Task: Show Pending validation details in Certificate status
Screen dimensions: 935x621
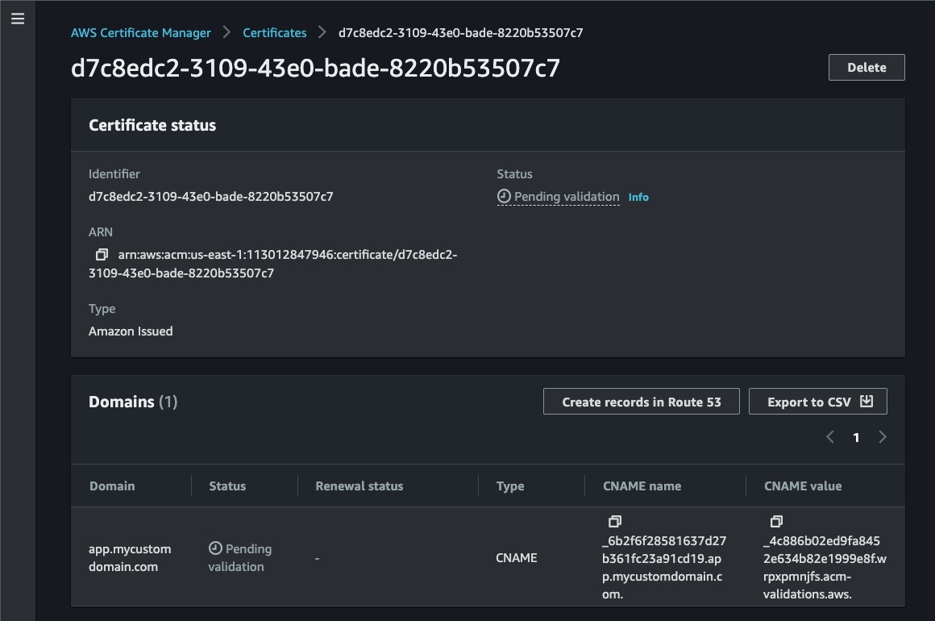Action: point(566,197)
